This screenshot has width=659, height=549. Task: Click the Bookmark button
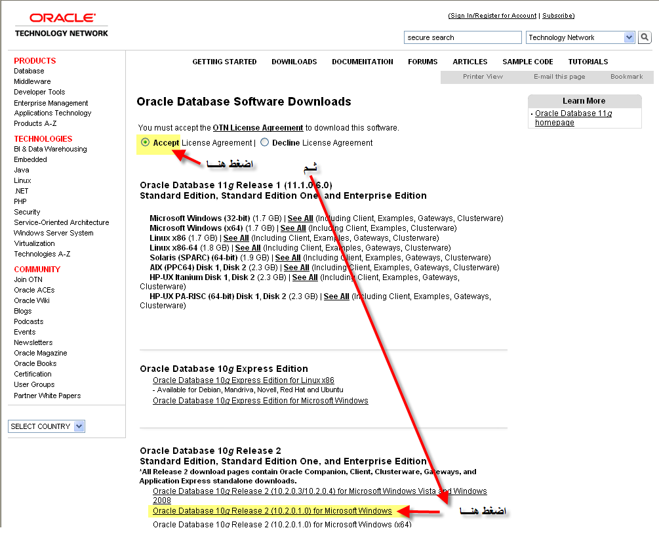(x=626, y=77)
